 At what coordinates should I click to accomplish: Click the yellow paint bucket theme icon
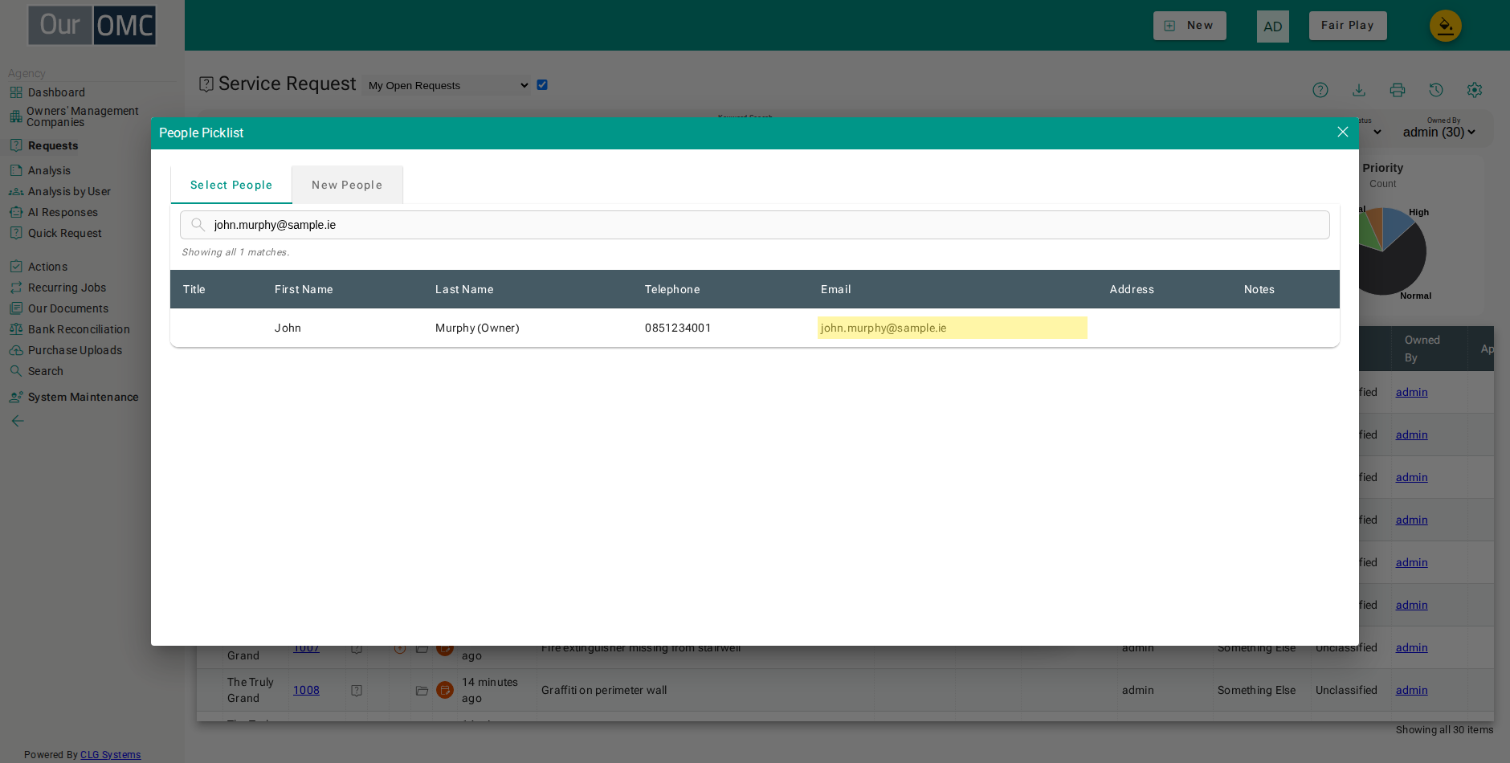[x=1446, y=26]
